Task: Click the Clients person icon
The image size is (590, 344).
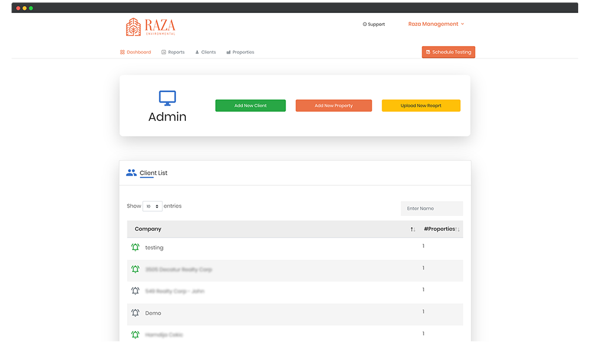Action: (x=197, y=52)
